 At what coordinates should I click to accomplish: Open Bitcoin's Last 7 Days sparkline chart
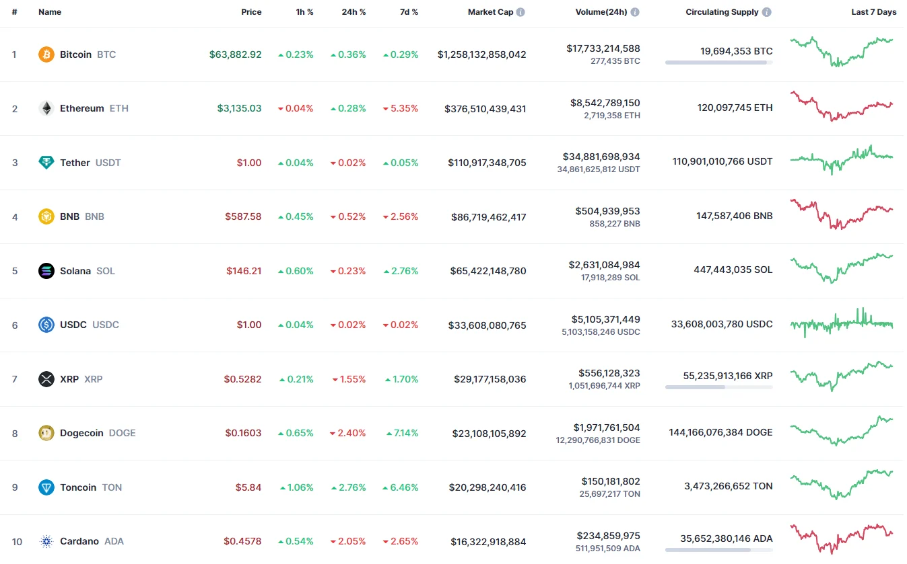842,51
